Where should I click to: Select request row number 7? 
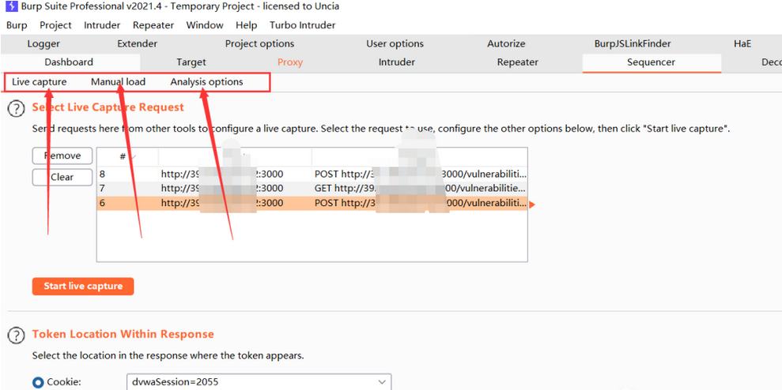pyautogui.click(x=312, y=188)
